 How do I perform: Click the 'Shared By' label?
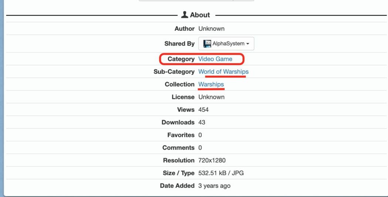click(179, 44)
